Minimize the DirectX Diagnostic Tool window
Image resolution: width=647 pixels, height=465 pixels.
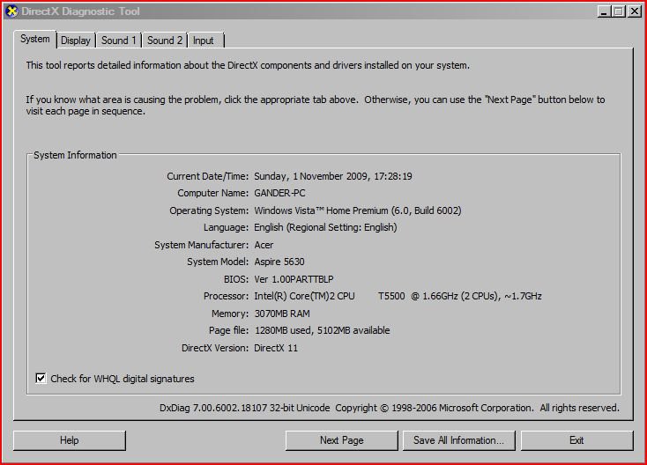(x=604, y=11)
